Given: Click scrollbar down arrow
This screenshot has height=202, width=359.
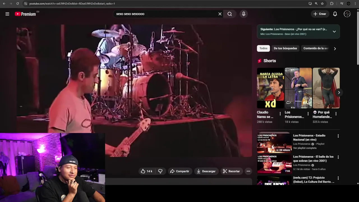Looking at the screenshot, I should click(x=358, y=183).
